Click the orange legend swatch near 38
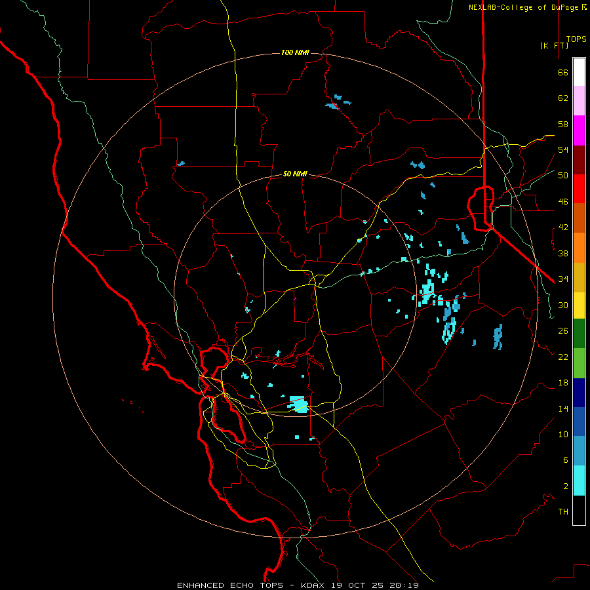 (x=579, y=247)
